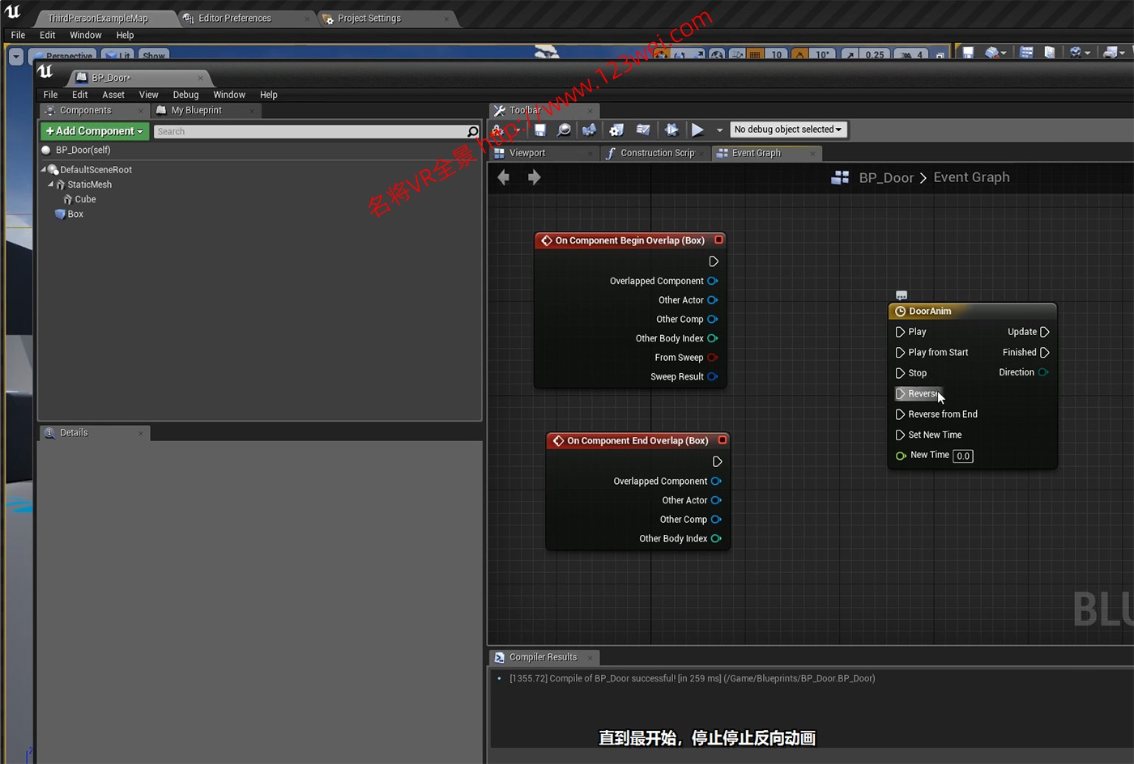Collapse the DefaultSceneRoot tree node

[x=44, y=169]
